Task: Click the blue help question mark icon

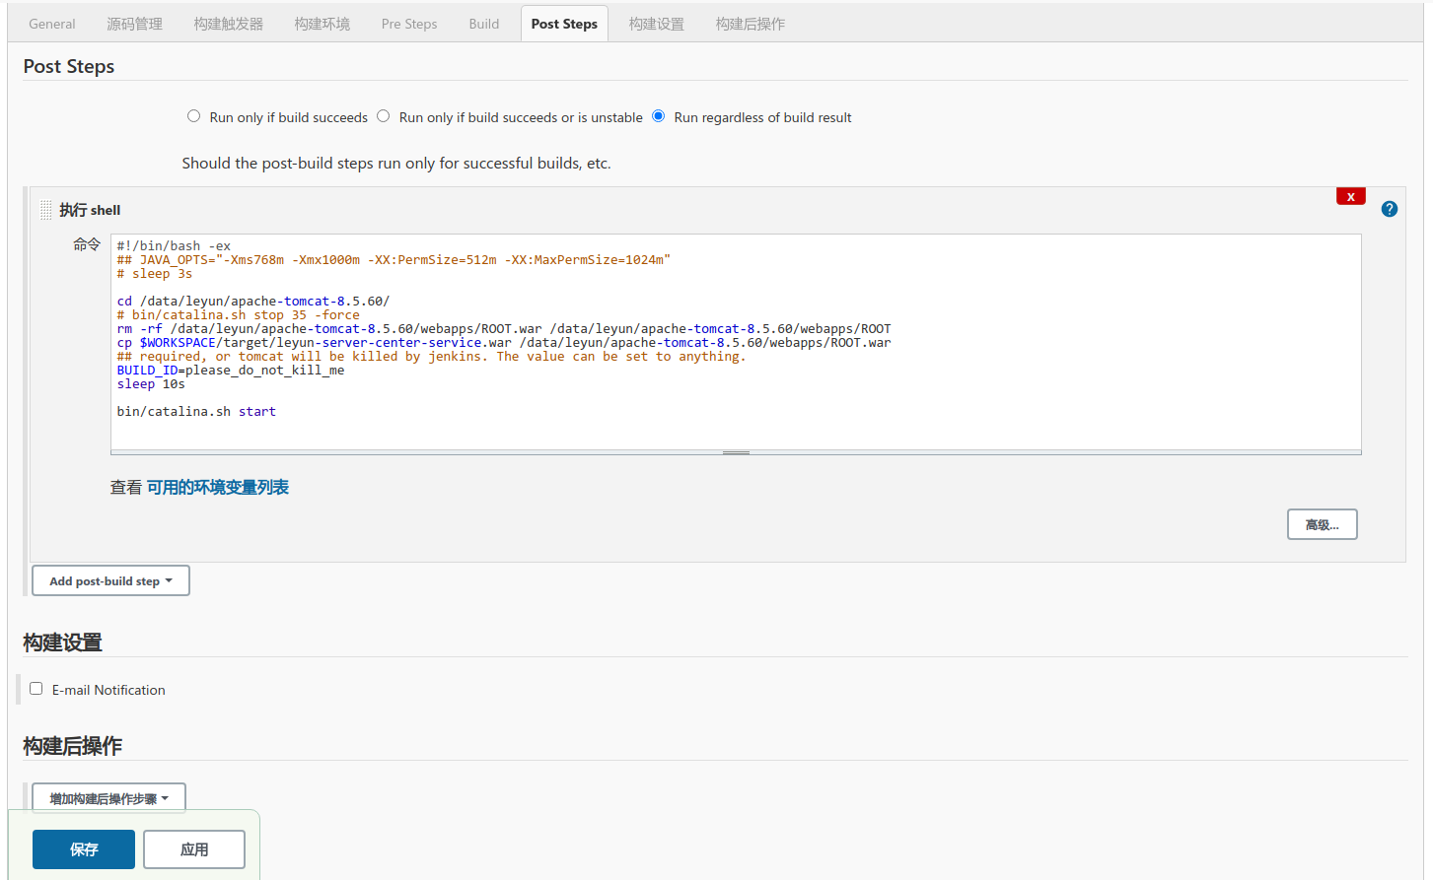Action: 1389,209
